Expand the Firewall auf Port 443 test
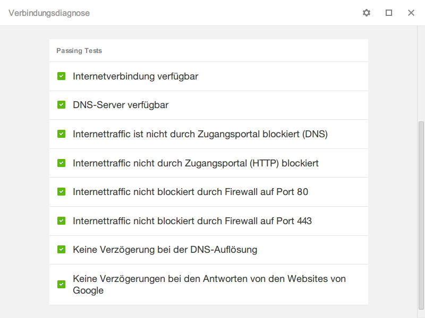 [209, 221]
